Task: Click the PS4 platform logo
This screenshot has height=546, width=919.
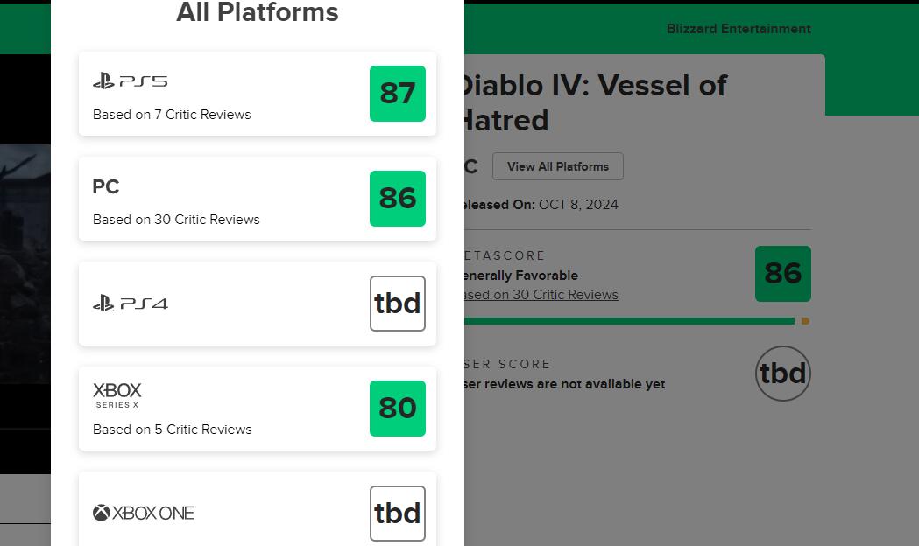Action: [x=130, y=304]
